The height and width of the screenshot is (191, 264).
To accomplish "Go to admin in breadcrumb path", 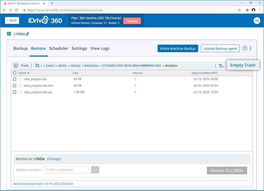I will tap(62, 66).
